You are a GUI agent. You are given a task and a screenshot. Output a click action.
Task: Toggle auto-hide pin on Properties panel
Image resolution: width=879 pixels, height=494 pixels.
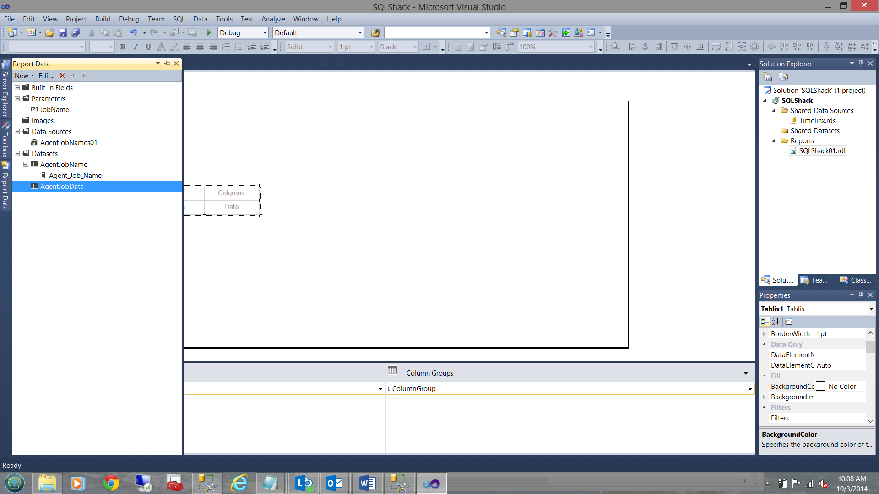861,295
